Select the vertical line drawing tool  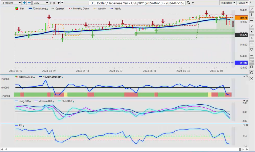pyautogui.click(x=252, y=15)
